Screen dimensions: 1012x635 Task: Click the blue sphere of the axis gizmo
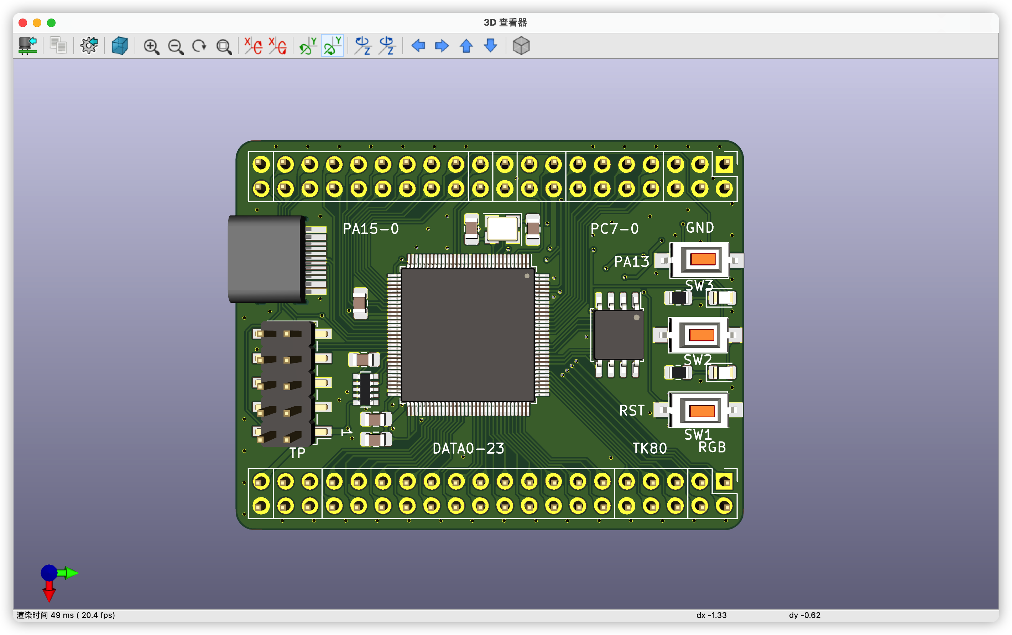(x=49, y=572)
